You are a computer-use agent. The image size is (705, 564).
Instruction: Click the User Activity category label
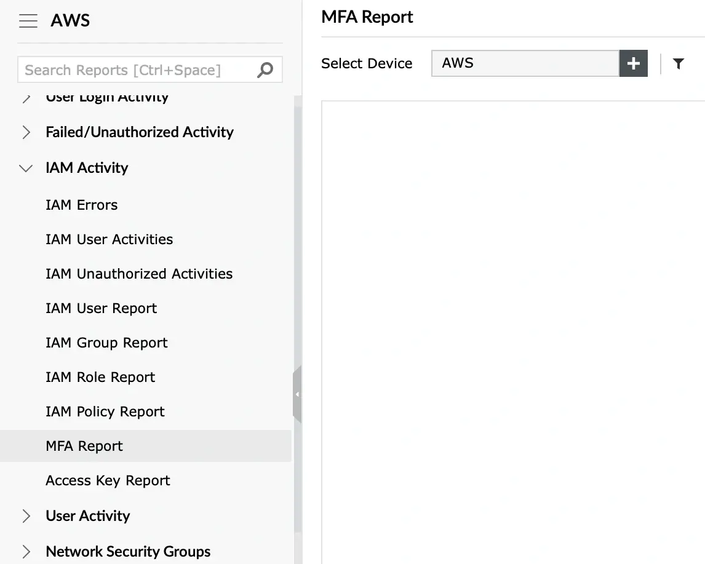point(88,516)
